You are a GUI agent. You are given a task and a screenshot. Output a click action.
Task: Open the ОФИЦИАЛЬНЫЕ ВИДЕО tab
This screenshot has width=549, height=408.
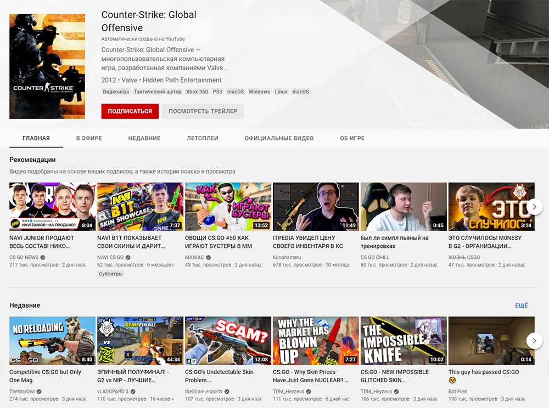click(279, 138)
